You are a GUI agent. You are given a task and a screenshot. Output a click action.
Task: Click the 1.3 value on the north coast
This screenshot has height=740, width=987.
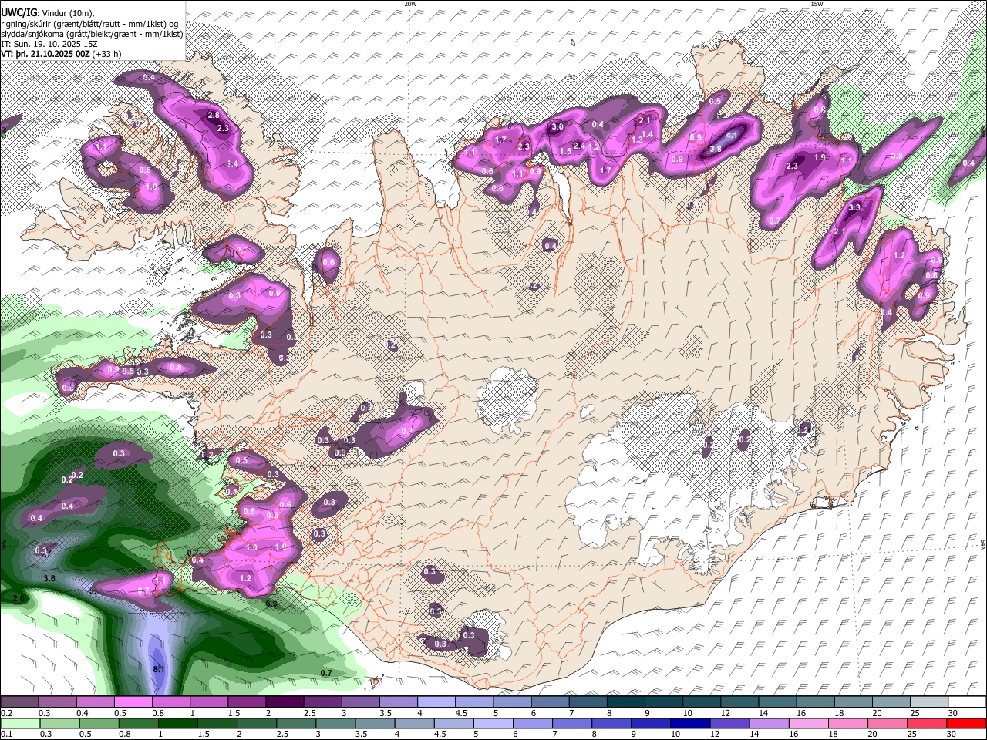point(637,140)
